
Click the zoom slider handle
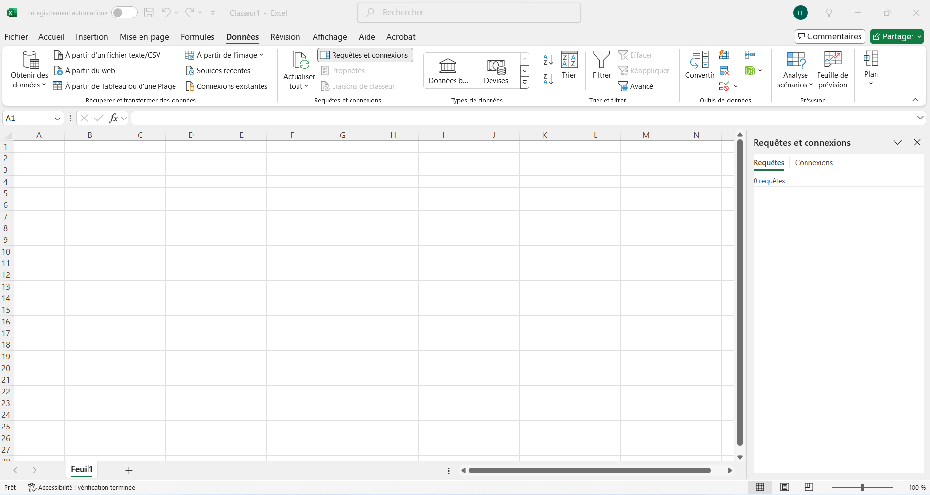point(863,487)
